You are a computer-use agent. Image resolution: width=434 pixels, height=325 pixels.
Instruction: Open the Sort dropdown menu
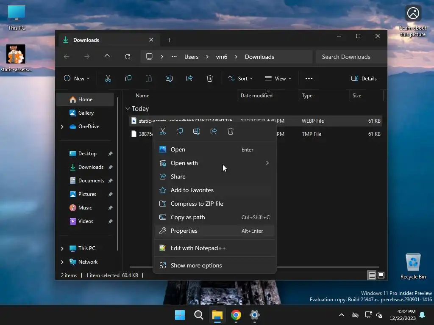240,78
